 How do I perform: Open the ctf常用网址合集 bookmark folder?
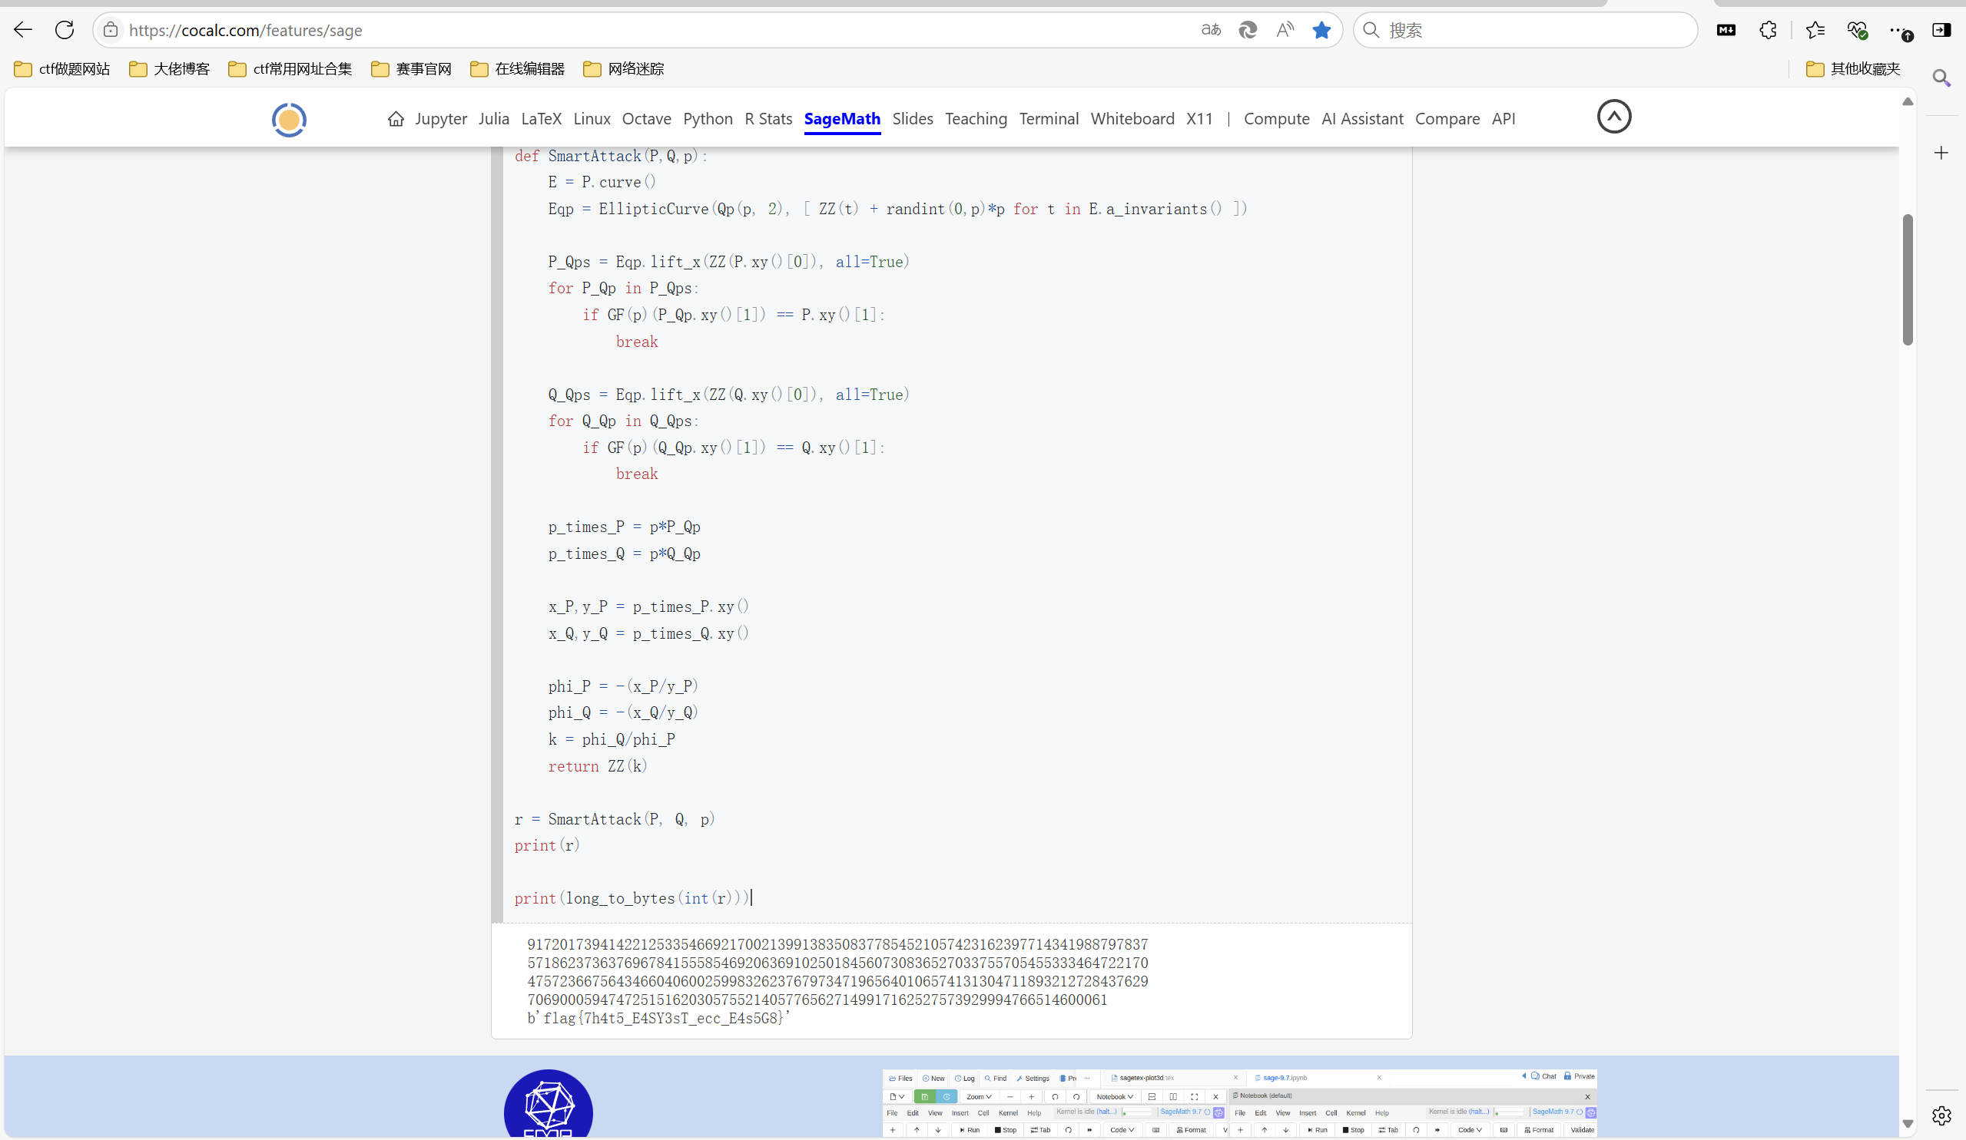click(290, 68)
